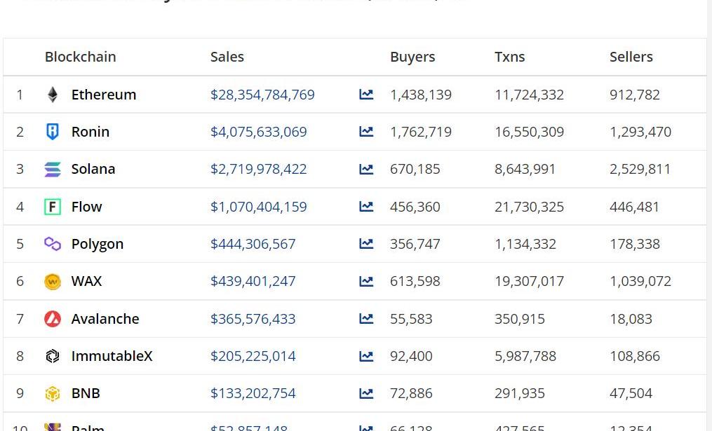Click the Ronin shield logo icon
Screen dimensions: 712x431
[x=53, y=132]
